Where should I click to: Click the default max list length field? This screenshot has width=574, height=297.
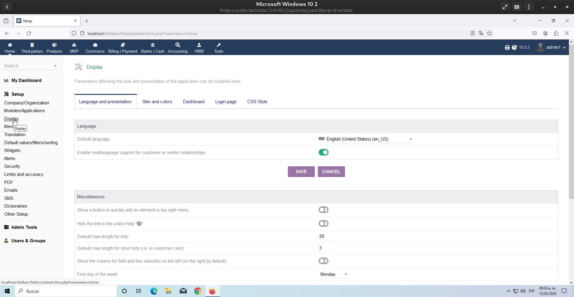[325, 236]
